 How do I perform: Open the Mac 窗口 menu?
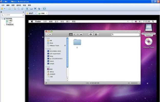68,21
